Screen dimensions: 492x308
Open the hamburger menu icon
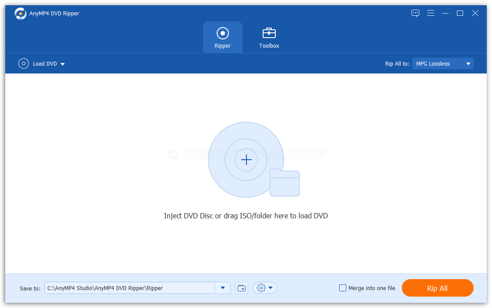pos(431,13)
